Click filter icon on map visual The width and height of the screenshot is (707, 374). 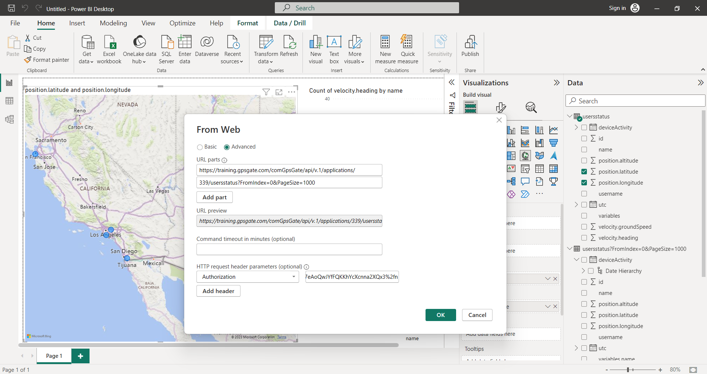(266, 92)
